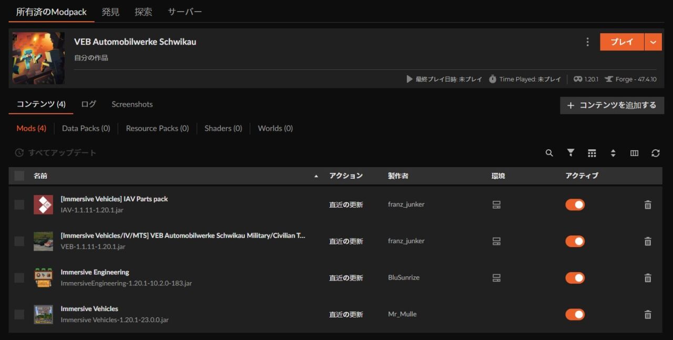This screenshot has width=673, height=340.
Task: Switch the list layout view icon
Action: pyautogui.click(x=592, y=153)
